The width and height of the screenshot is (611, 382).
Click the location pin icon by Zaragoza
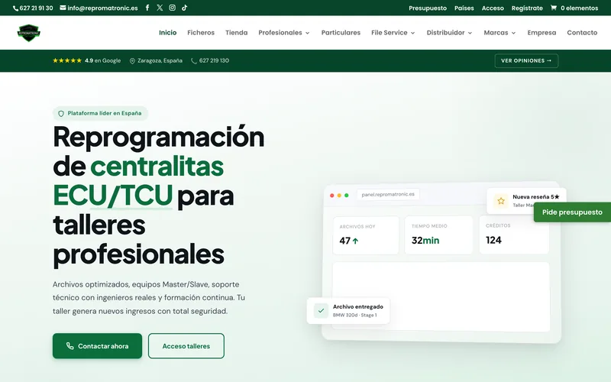[x=132, y=61]
